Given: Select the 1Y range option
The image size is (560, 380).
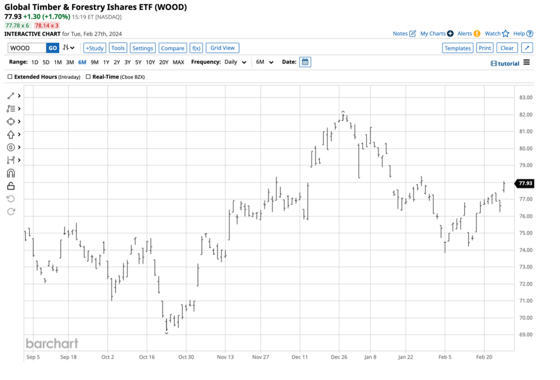Looking at the screenshot, I should click(x=106, y=62).
